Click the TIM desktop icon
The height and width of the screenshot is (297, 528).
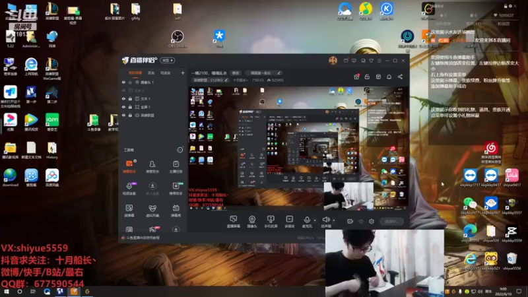pos(219,39)
